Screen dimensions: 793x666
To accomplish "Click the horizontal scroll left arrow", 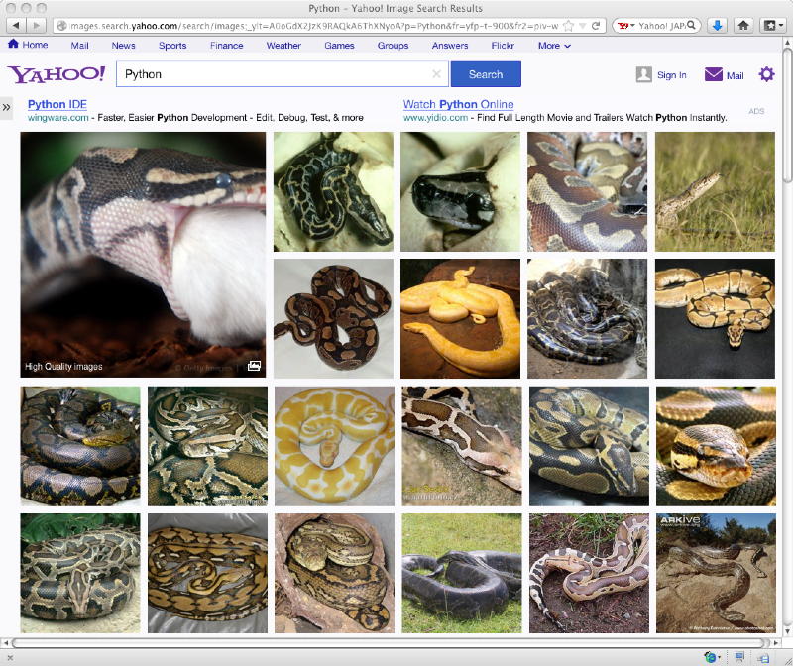I will click(6, 643).
